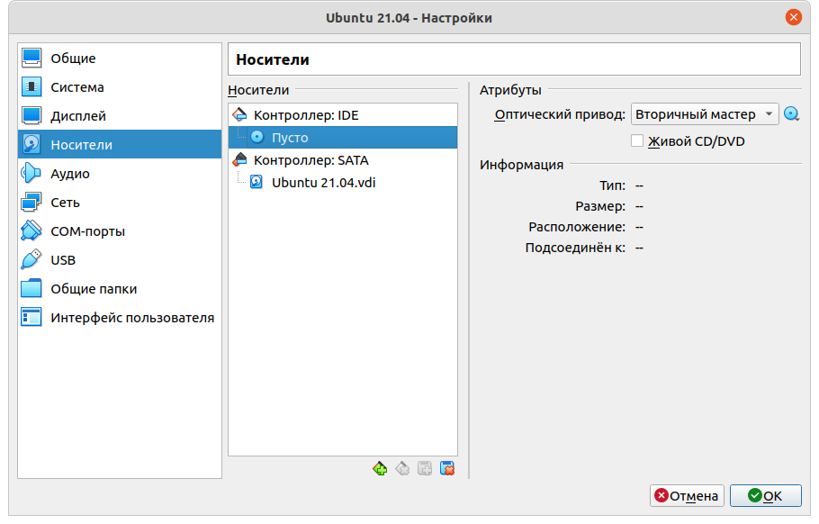Select the Ubuntu 21.04.vdi disk entry
Image resolution: width=819 pixels, height=524 pixels.
(343, 183)
